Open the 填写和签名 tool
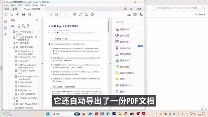Image resolution: width=208 pixels, height=117 pixels. click(123, 54)
